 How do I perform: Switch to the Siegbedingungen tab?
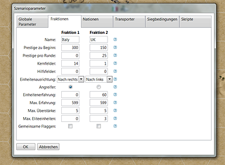point(162,22)
